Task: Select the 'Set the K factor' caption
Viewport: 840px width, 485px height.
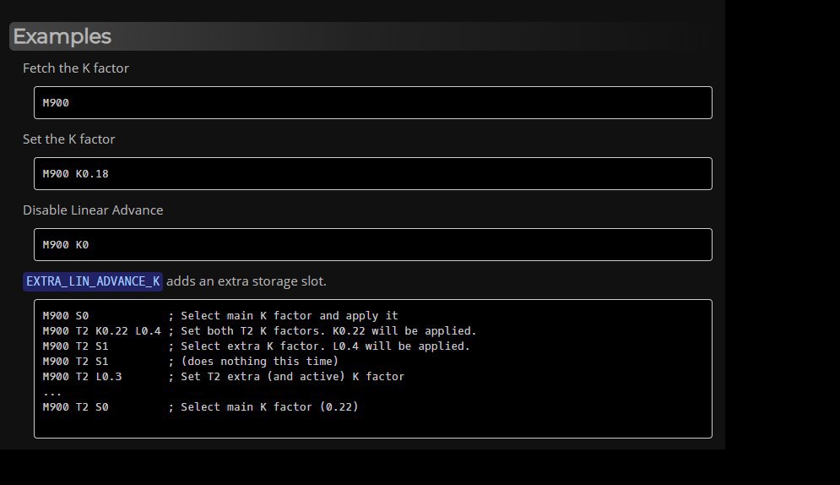Action: (68, 139)
